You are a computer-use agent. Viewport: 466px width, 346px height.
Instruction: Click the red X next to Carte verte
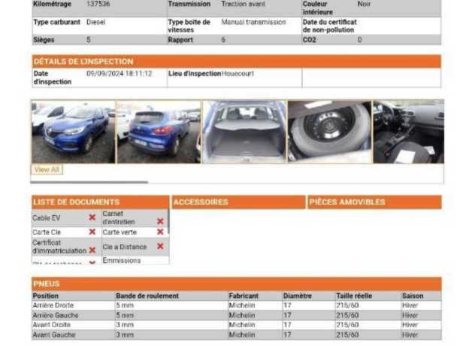point(160,232)
